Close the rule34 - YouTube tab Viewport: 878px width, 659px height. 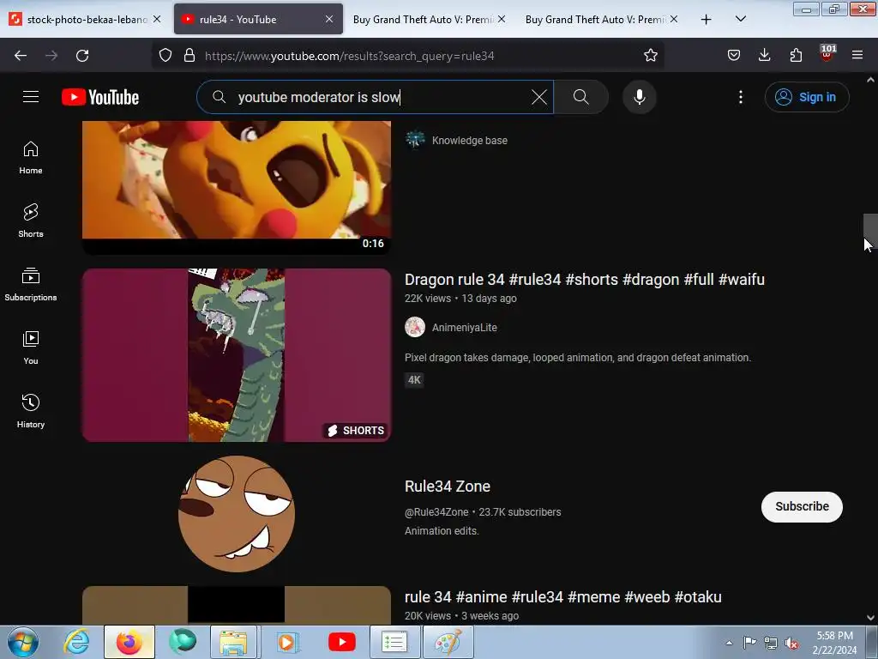[329, 20]
